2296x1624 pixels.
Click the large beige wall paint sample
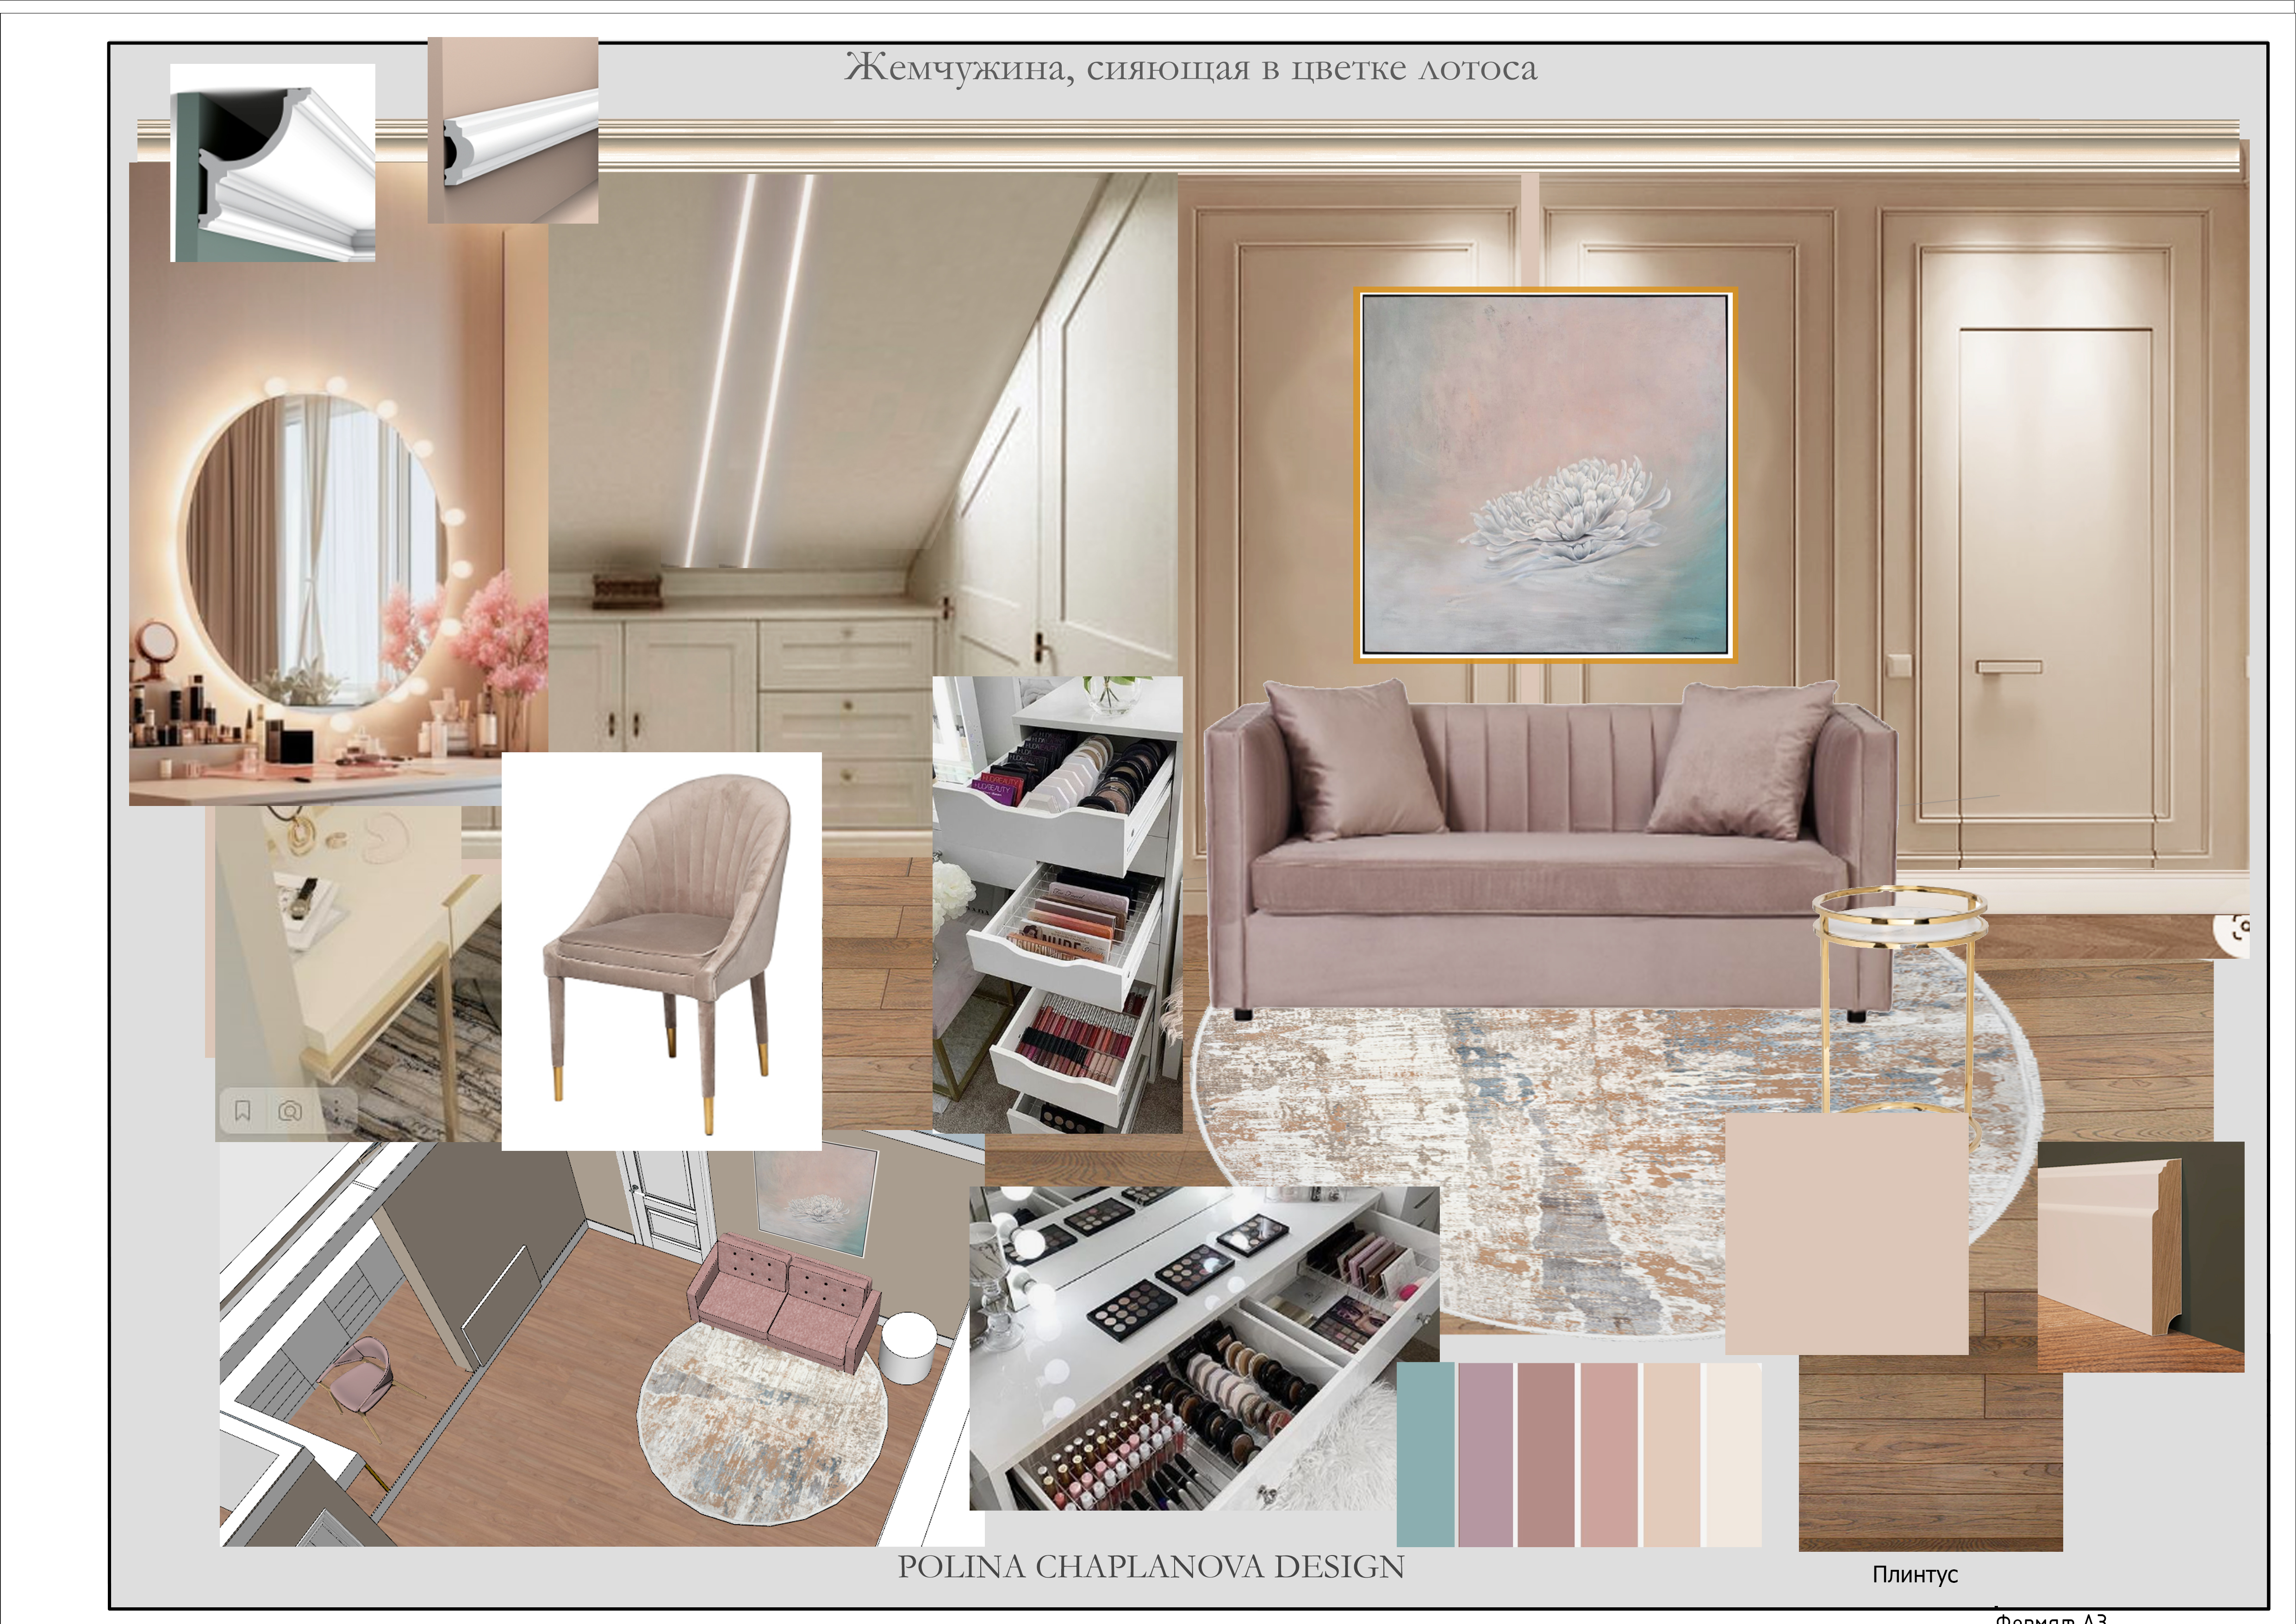coord(1846,1234)
